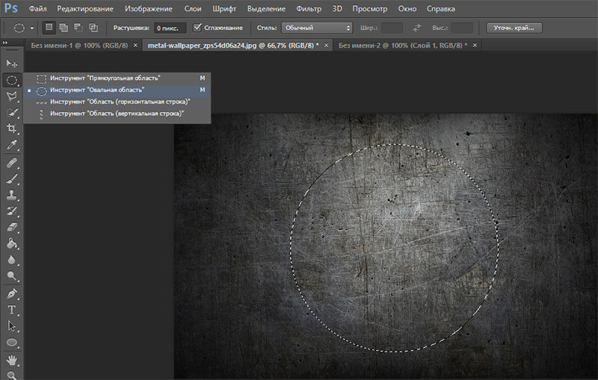Viewport: 598px width, 380px height.
Task: Expand the collapsed toolbar double-arrow
Action: pyautogui.click(x=5, y=43)
